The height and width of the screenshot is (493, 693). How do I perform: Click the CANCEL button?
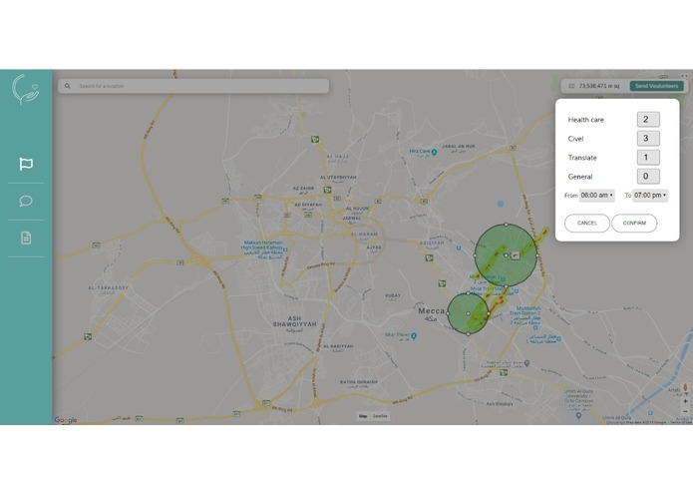pos(587,224)
